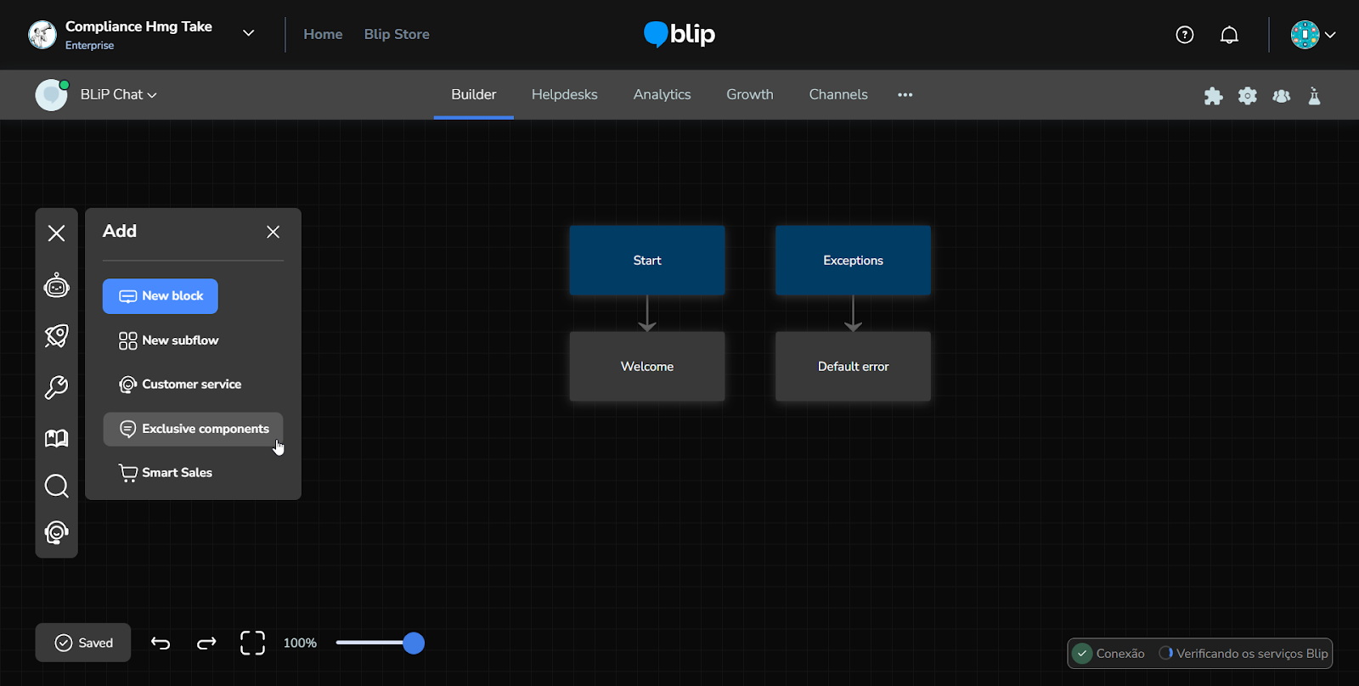Click the fit-to-screen frame icon
Screen dimensions: 1359x686
point(252,643)
